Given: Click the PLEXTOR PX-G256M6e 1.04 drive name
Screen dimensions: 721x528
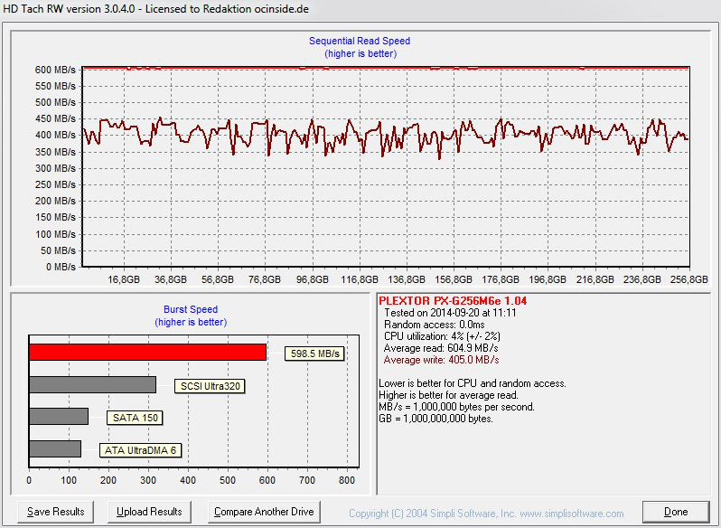Looking at the screenshot, I should coord(453,301).
